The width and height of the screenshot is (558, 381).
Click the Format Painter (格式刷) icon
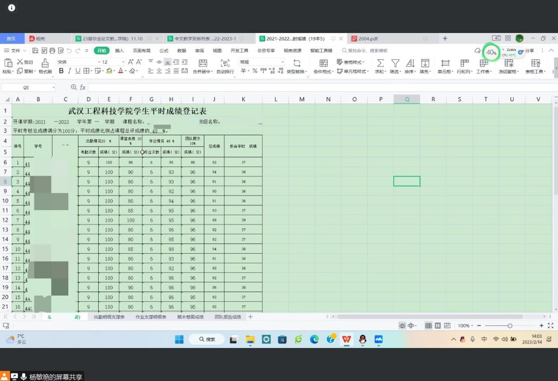pos(45,63)
